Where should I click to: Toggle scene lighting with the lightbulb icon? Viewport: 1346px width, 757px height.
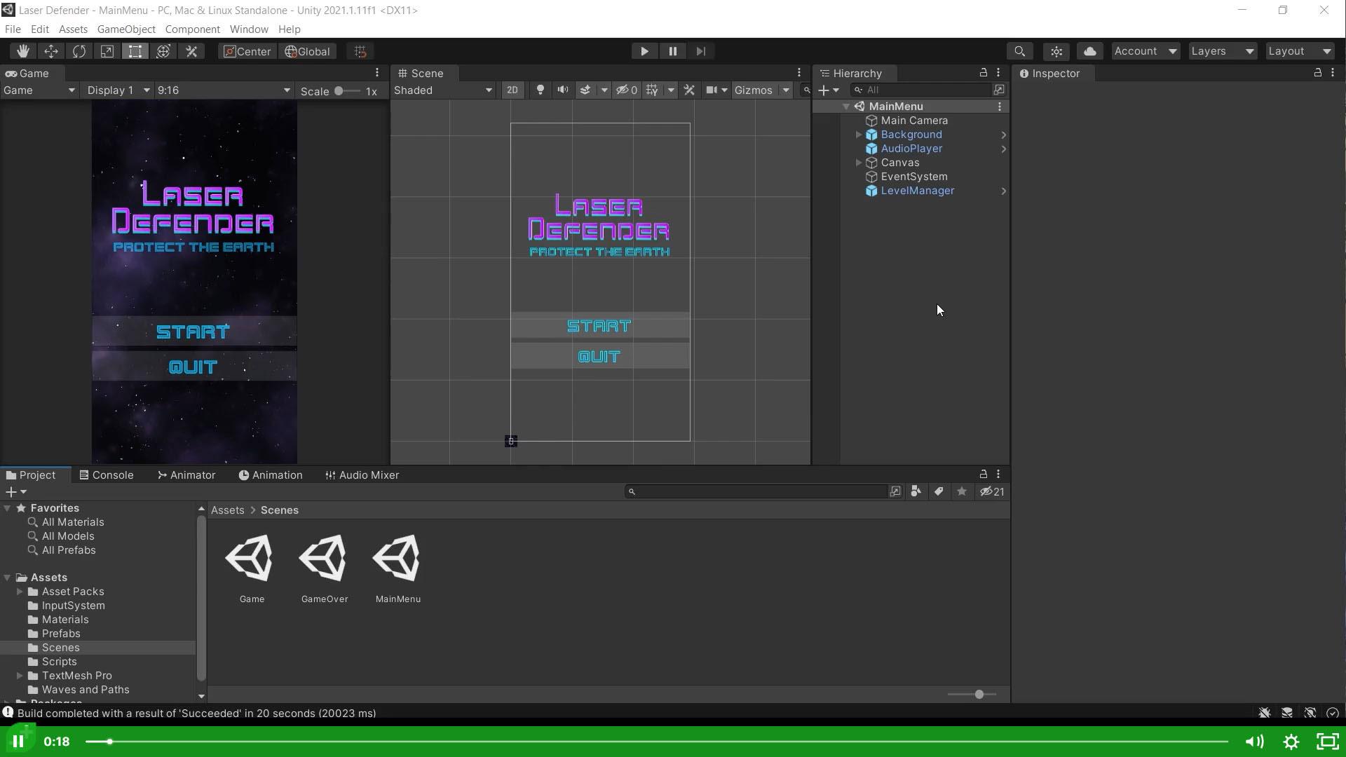click(x=540, y=90)
